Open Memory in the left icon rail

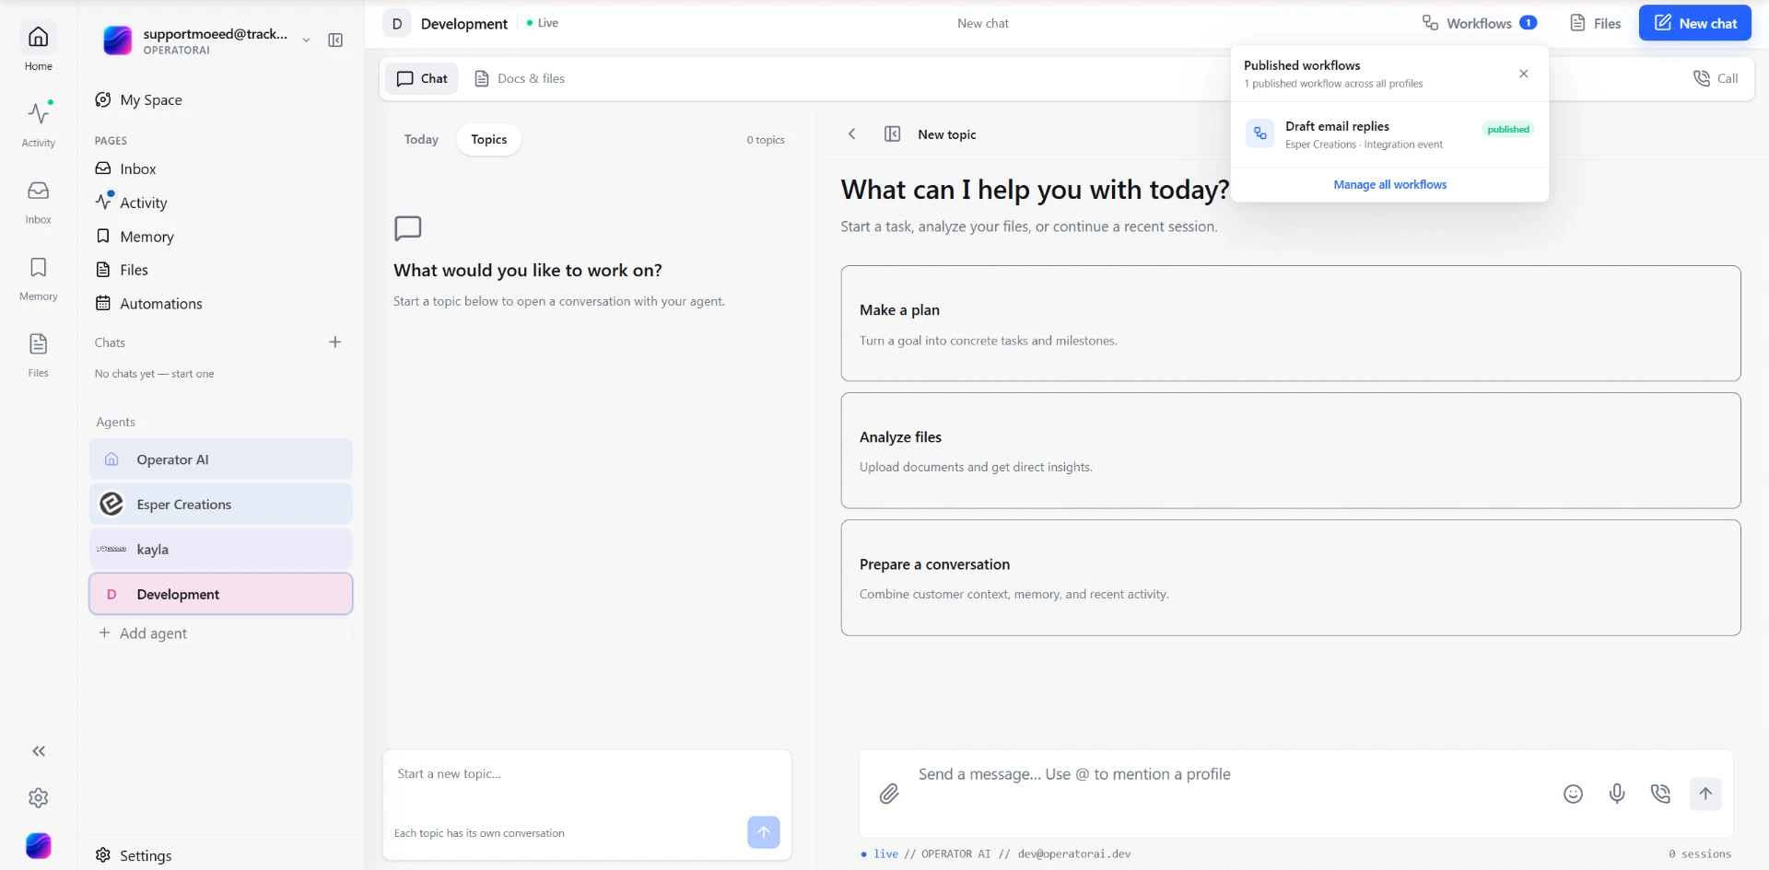(38, 277)
